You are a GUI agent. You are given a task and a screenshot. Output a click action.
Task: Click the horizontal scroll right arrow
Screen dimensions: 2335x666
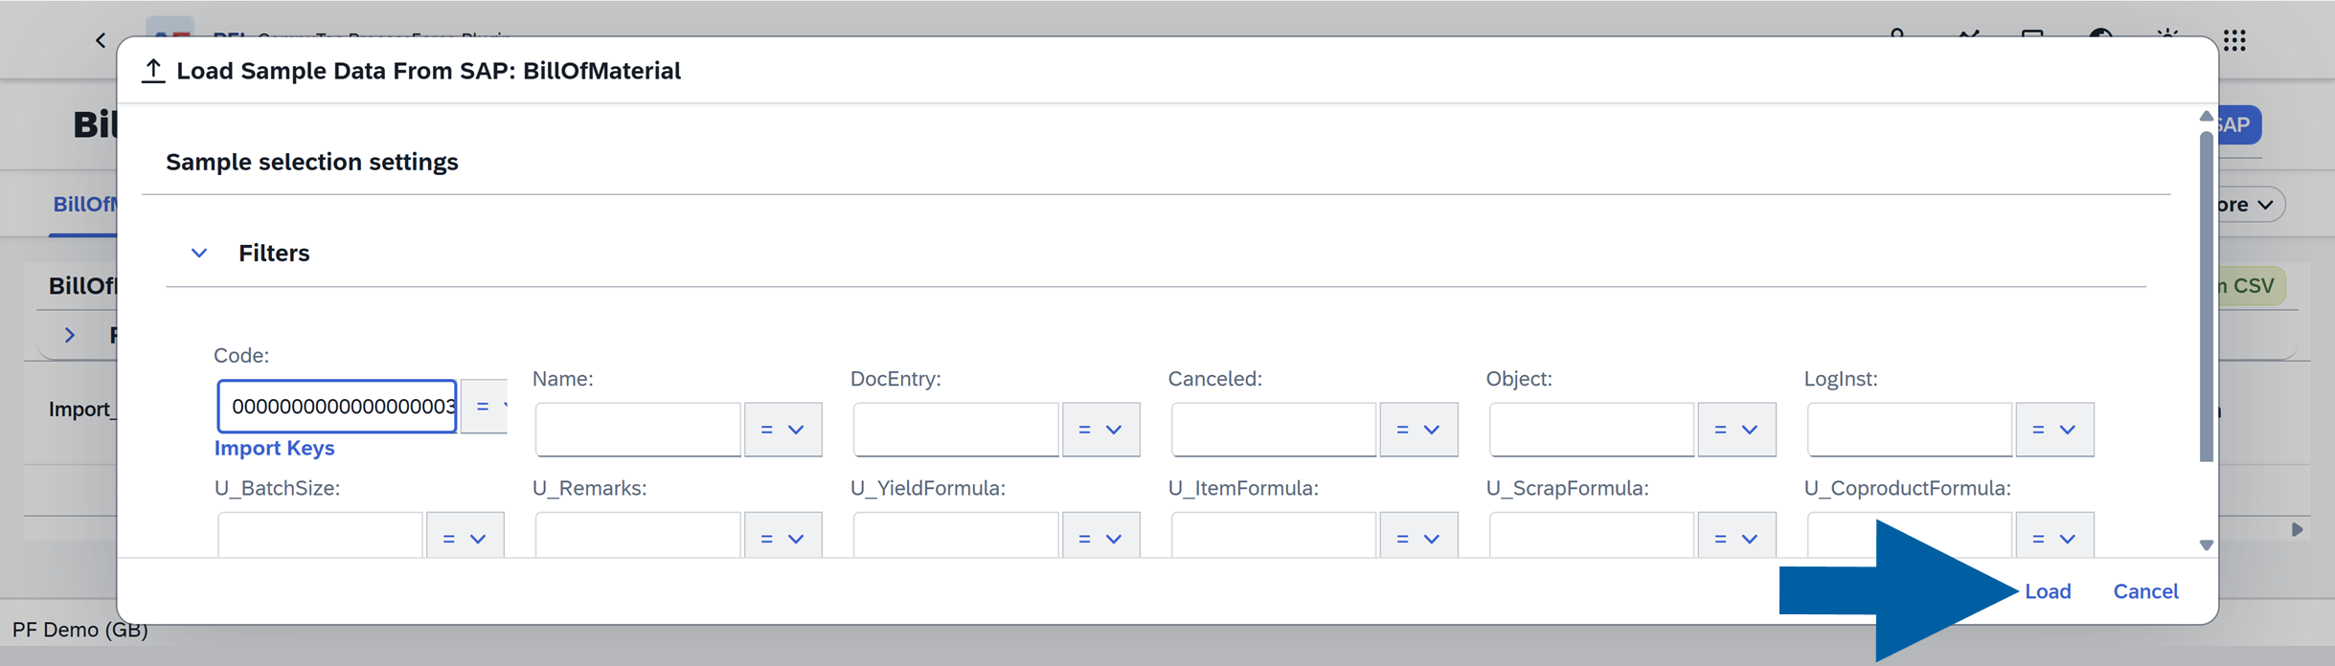[x=2297, y=529]
